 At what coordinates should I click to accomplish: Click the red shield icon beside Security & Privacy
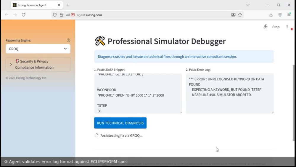click(17, 61)
